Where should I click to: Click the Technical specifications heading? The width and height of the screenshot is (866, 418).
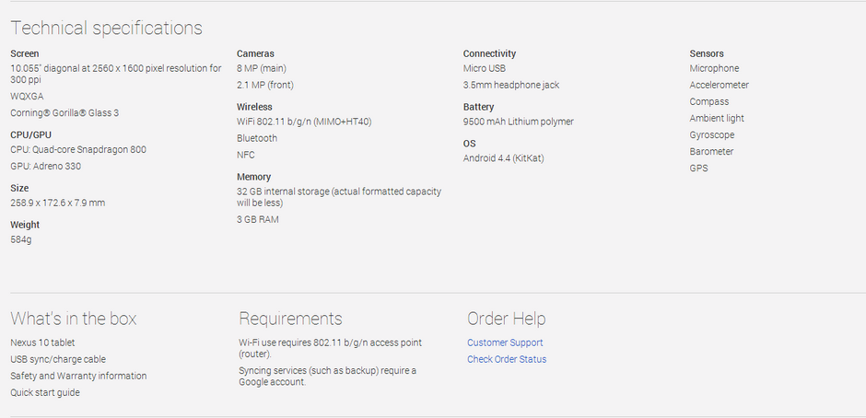pos(107,28)
